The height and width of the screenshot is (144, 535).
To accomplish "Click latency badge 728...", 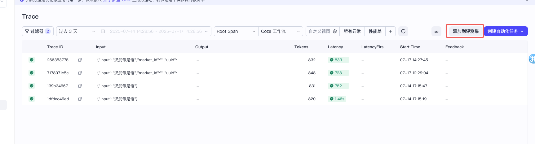I will click(x=338, y=73).
